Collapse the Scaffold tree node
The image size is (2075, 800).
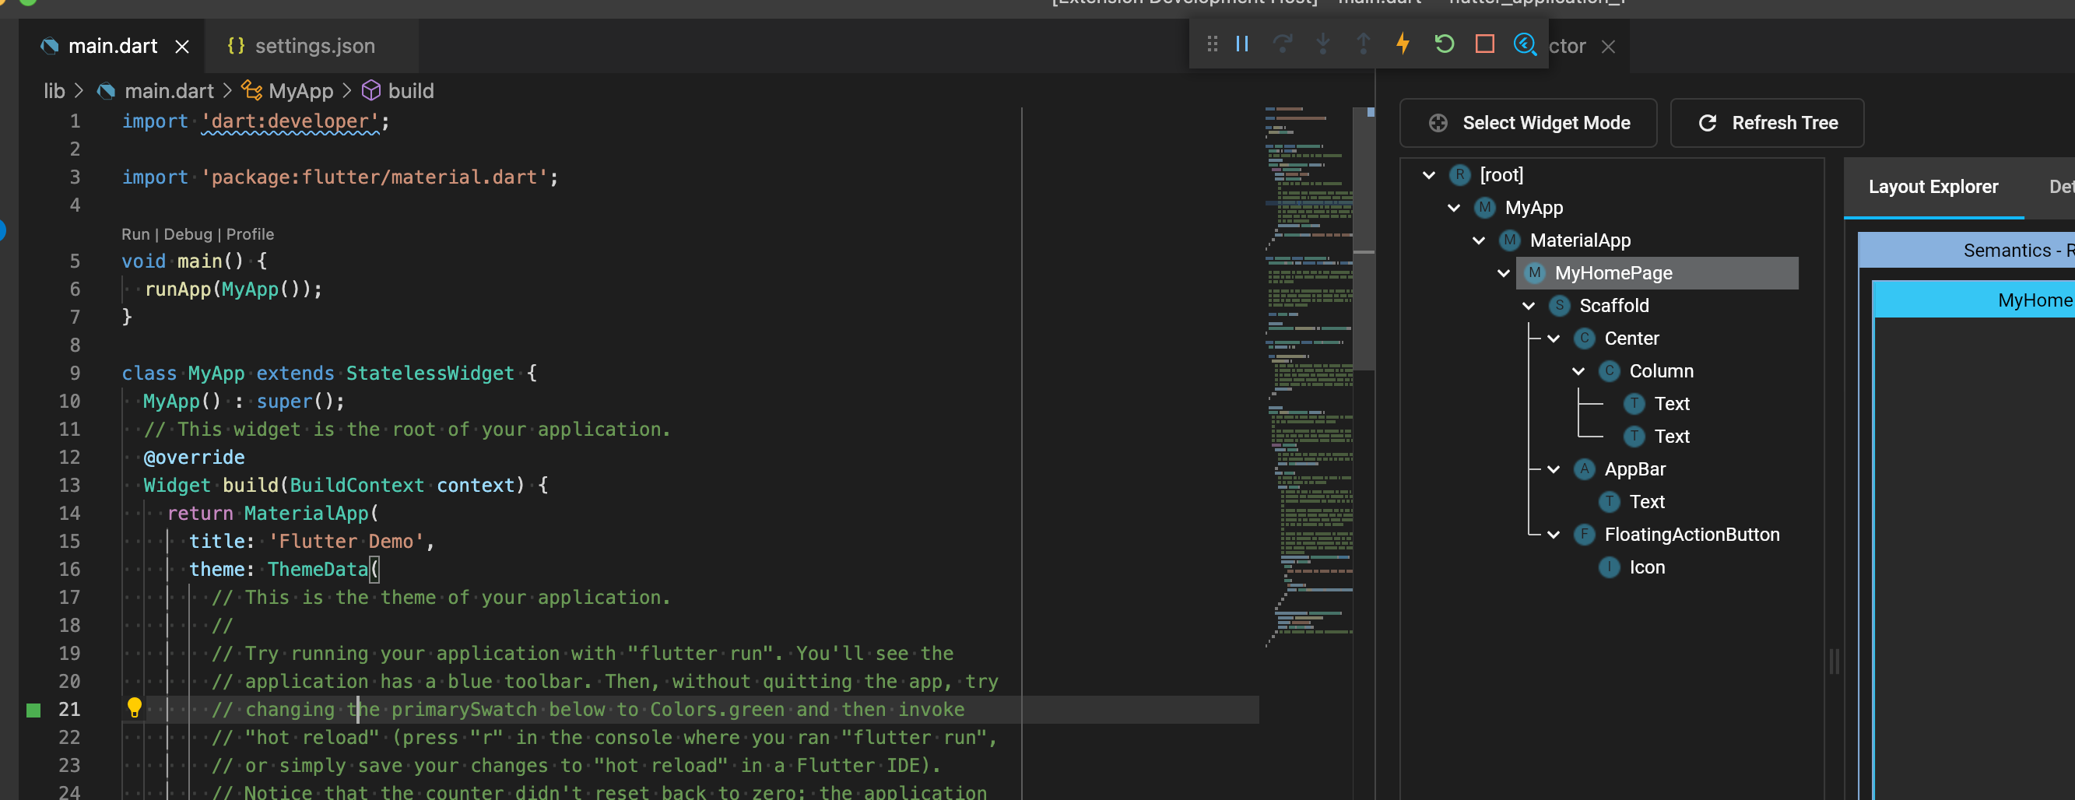click(x=1529, y=305)
